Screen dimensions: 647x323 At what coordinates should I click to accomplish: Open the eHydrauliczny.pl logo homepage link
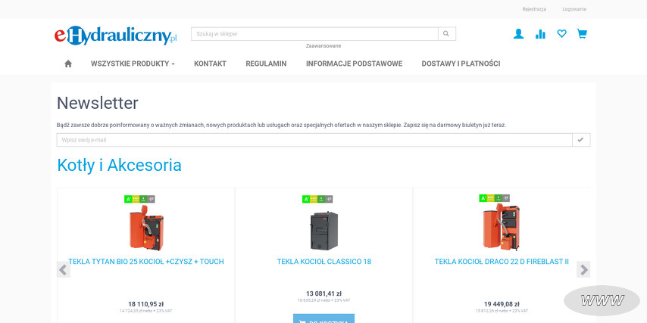tap(115, 36)
